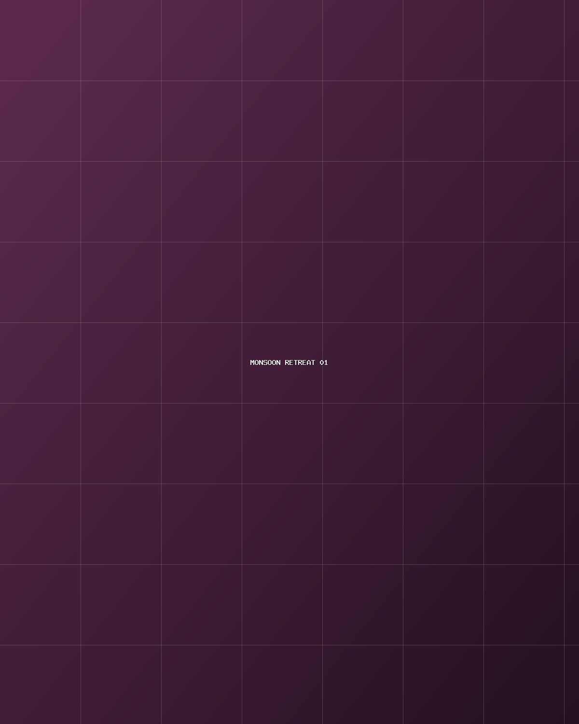Click the space between RETREAT and 01

[317, 362]
